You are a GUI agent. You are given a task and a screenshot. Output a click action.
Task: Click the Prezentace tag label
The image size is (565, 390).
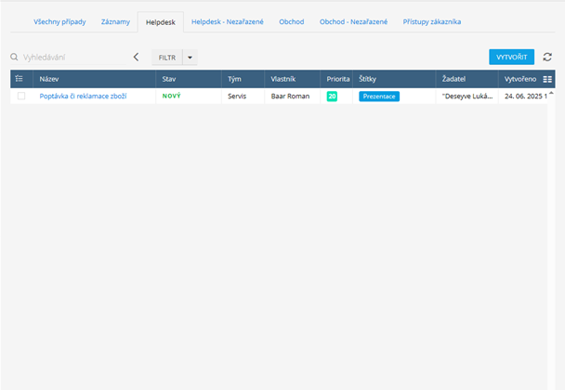click(x=379, y=96)
